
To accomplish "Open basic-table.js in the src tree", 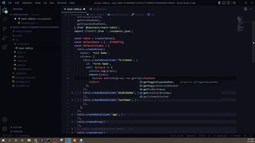I will [25, 48].
